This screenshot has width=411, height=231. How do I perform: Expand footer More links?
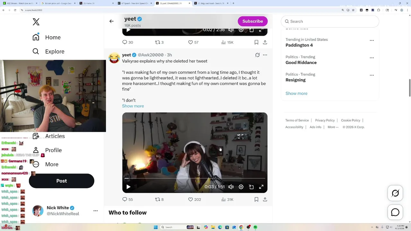click(333, 127)
